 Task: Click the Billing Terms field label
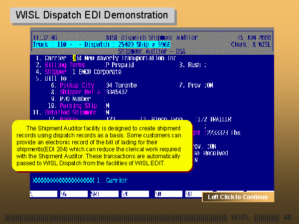65,65
